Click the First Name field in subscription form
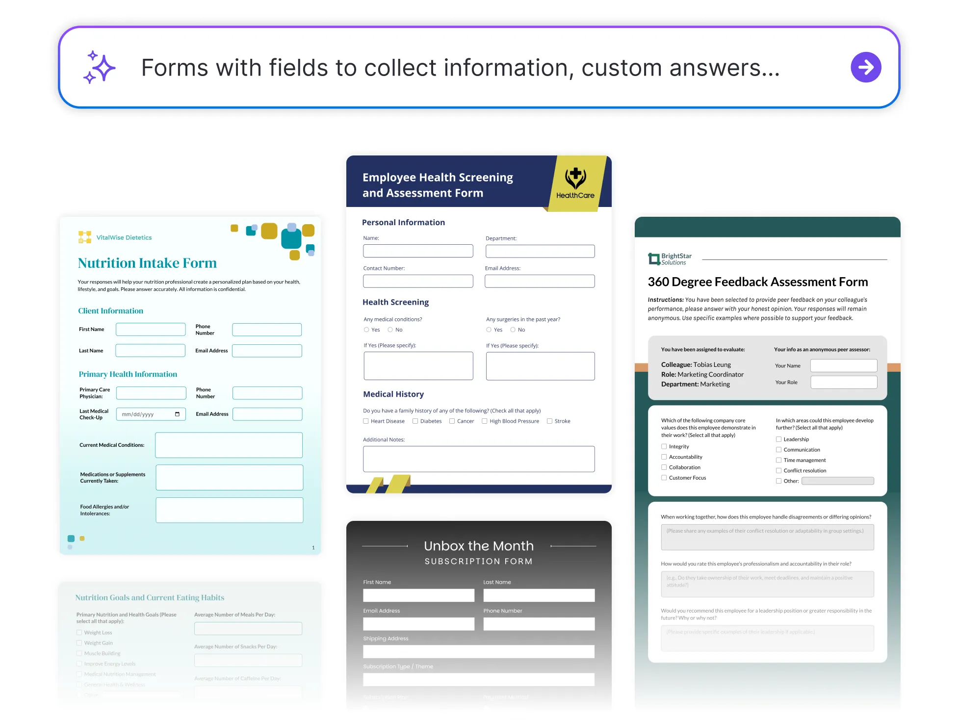 418,595
